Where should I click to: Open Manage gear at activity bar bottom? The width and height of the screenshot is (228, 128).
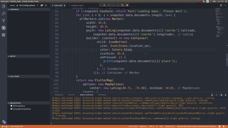pyautogui.click(x=4, y=122)
